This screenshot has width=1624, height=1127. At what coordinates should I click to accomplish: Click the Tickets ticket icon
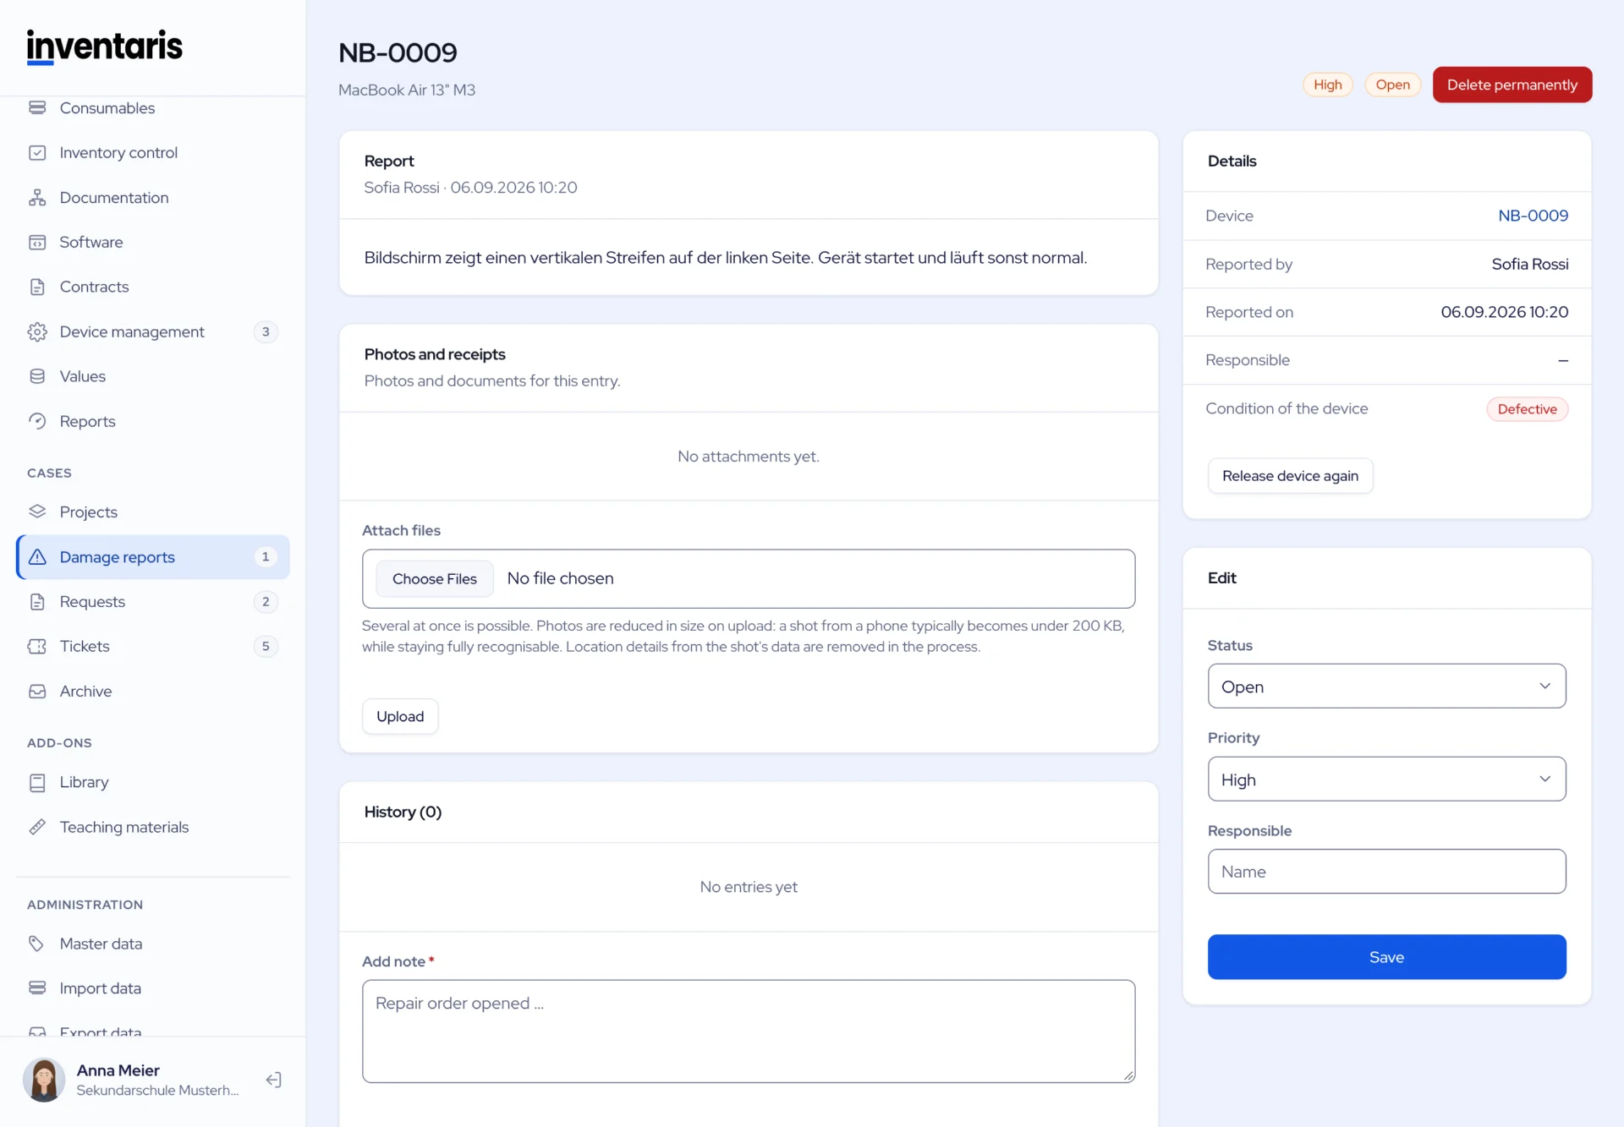(37, 647)
